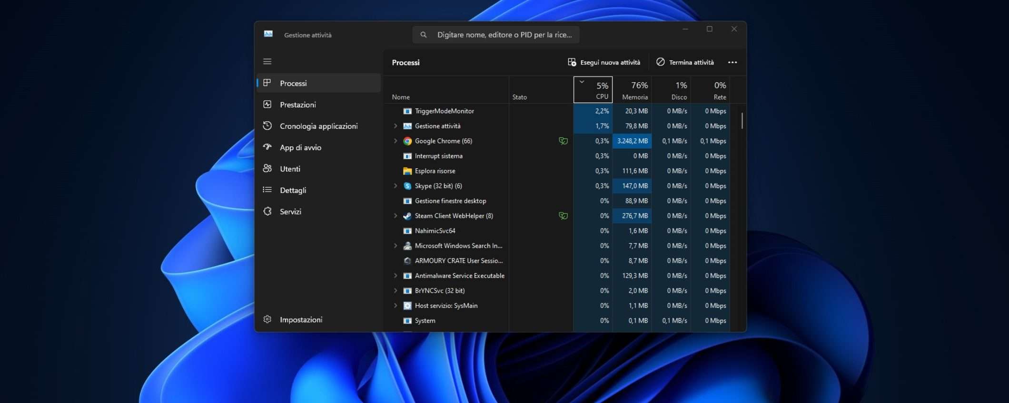Expand the Google Chrome process group
Viewport: 1009px width, 403px height.
click(x=395, y=141)
